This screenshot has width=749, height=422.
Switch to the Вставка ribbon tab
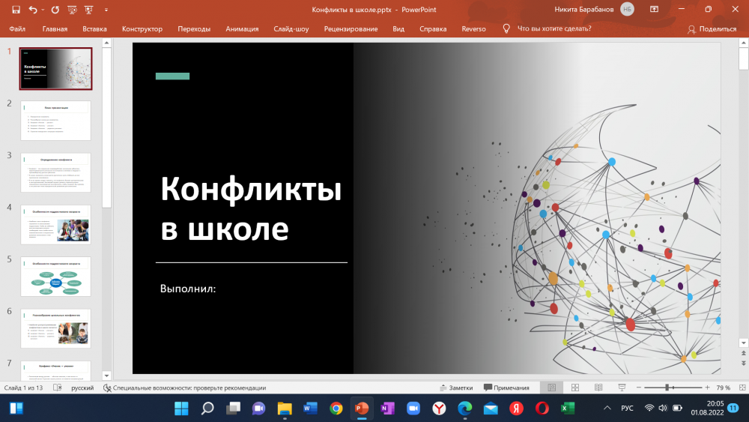tap(94, 28)
